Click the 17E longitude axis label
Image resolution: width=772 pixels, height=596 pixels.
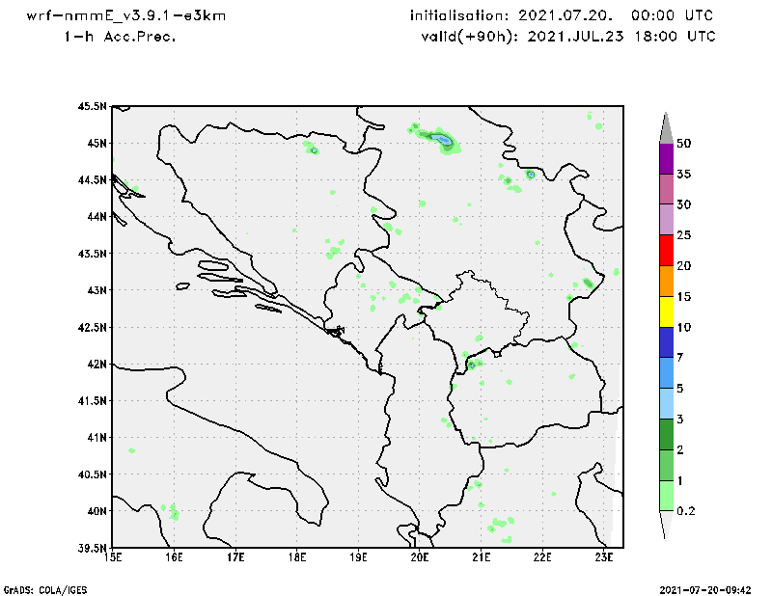click(x=235, y=557)
